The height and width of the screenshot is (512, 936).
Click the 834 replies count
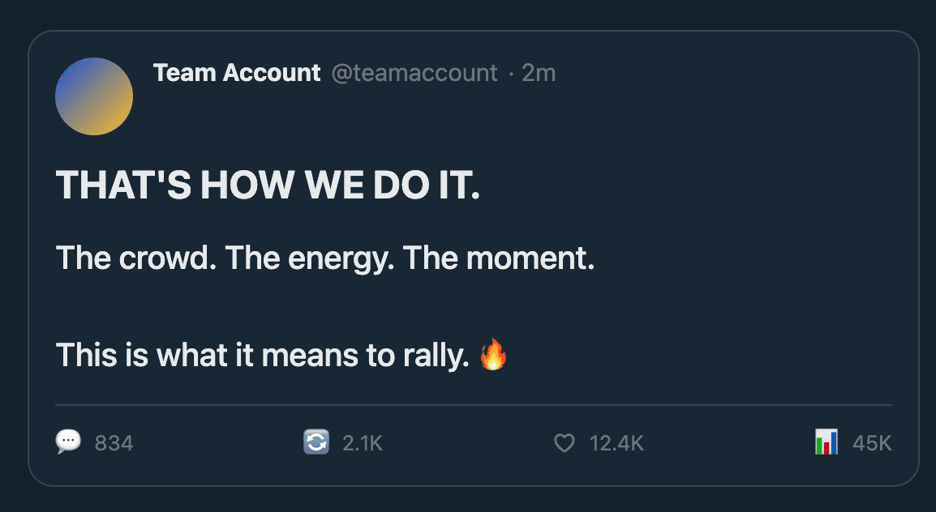click(114, 443)
